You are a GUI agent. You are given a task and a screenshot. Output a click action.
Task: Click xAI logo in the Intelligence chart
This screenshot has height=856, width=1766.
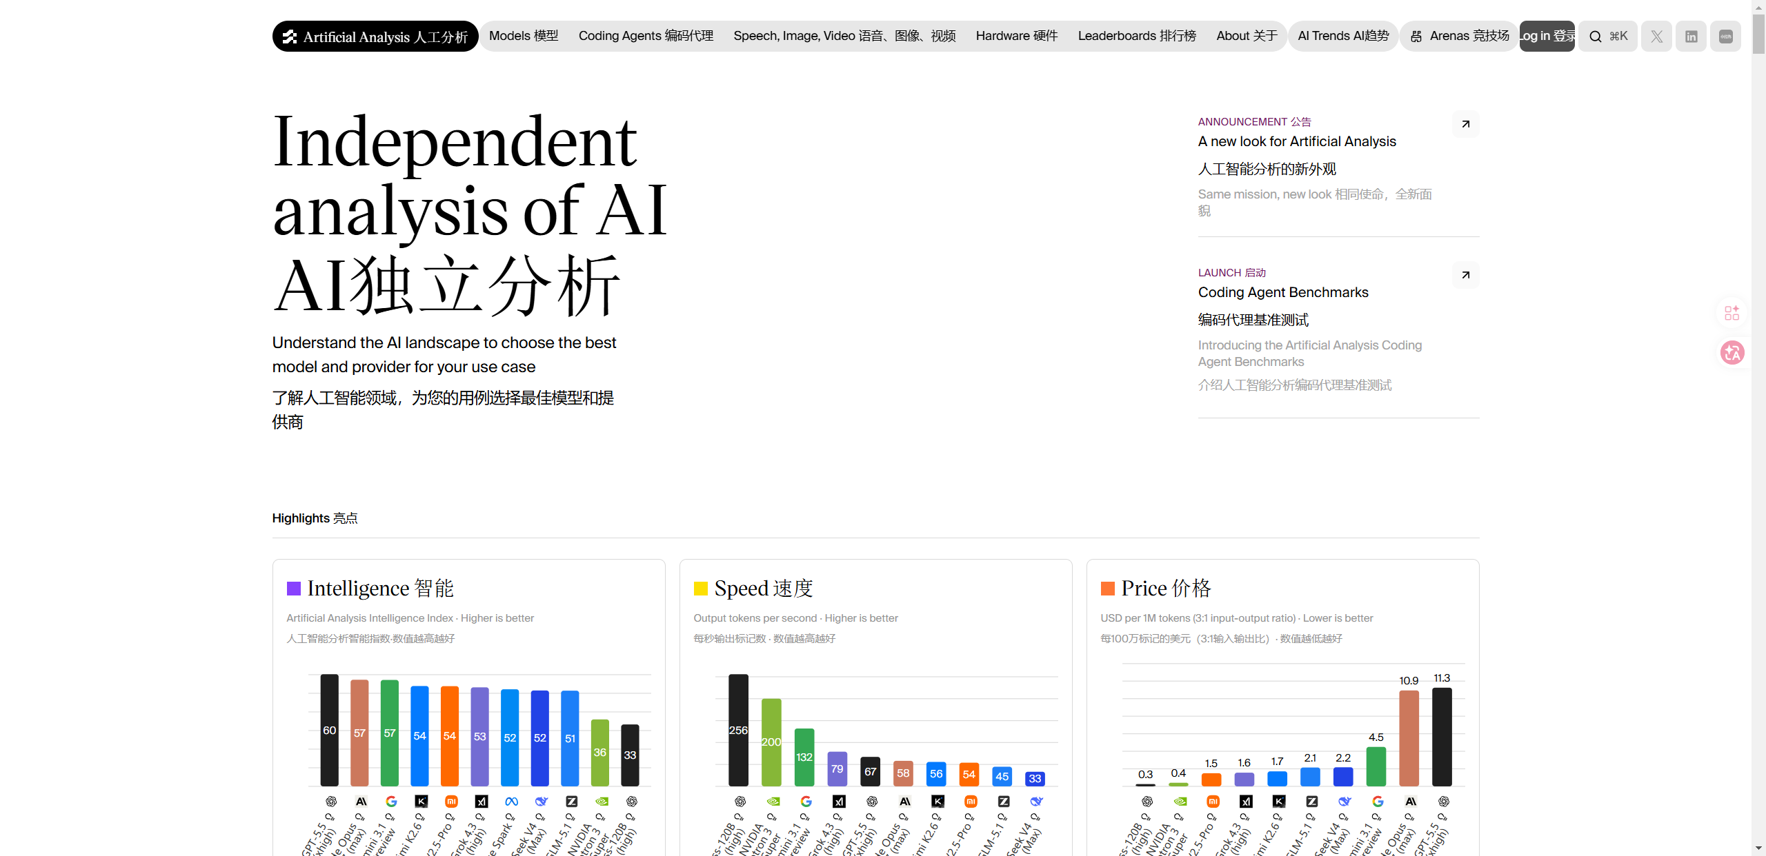(x=482, y=802)
